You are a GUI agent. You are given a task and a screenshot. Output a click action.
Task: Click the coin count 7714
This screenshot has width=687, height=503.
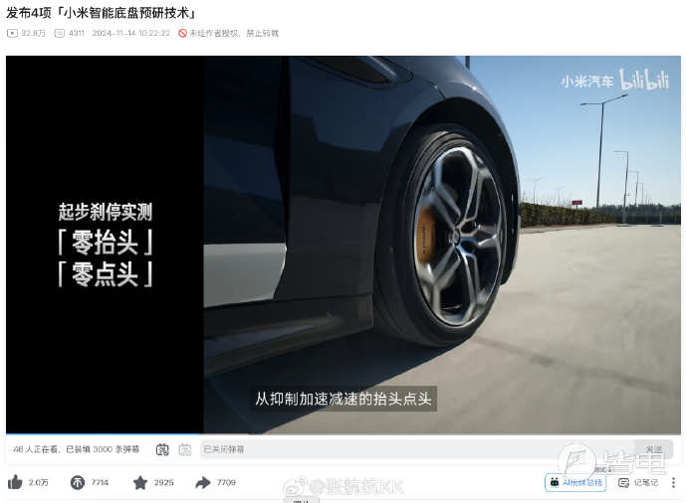click(100, 482)
